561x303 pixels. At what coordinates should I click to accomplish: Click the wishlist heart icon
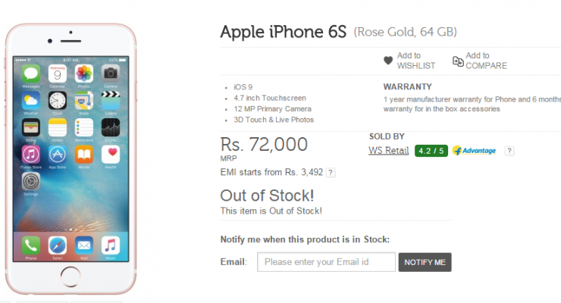point(388,61)
